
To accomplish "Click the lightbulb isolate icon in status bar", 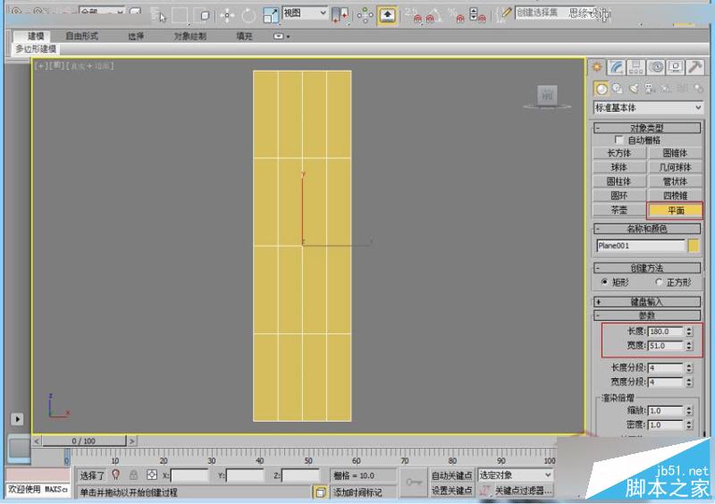I will pos(116,475).
